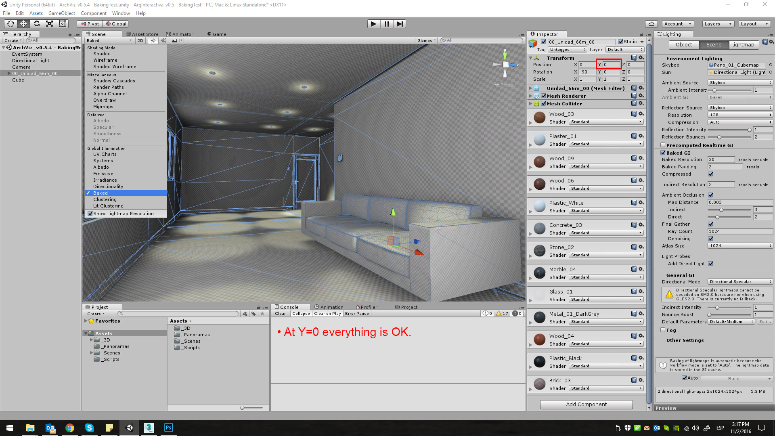Screen dimensions: 775x436
Task: Toggle the Static checkbox
Action: 620,42
